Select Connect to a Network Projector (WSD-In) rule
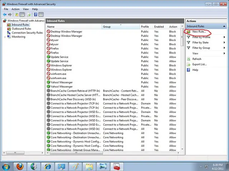Viewport: 229px width, 171px height. pos(113,129)
